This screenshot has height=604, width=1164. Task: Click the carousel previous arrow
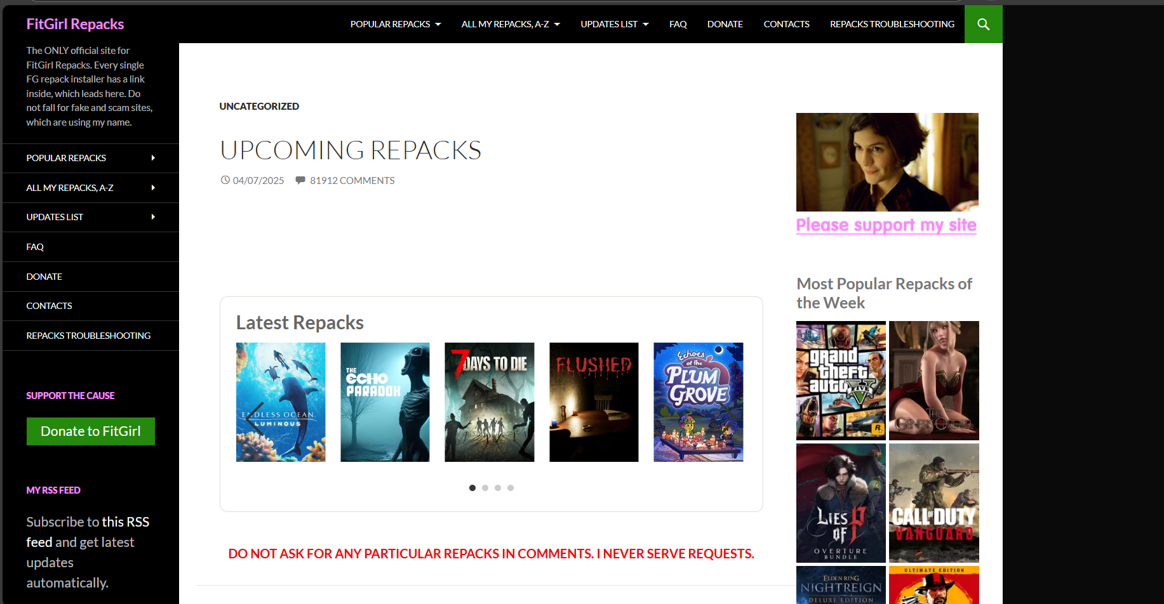[255, 419]
